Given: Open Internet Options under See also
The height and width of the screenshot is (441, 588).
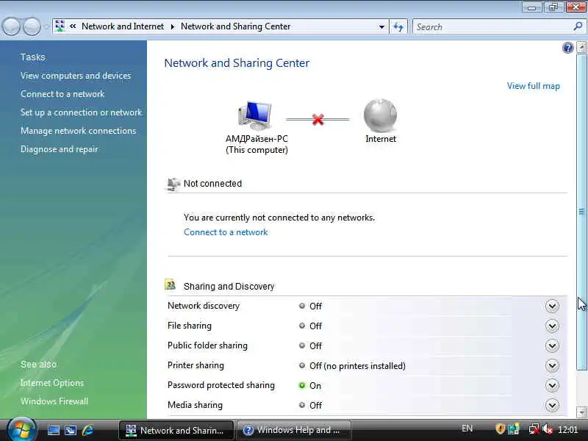Looking at the screenshot, I should pos(52,383).
